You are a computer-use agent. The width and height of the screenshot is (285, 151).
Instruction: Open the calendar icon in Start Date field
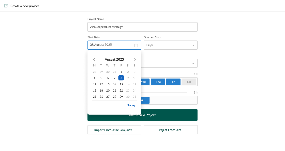(x=136, y=45)
